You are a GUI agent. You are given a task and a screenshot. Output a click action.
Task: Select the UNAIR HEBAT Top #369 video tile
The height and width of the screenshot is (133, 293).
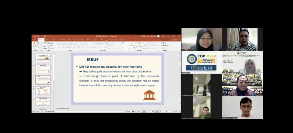(202, 62)
